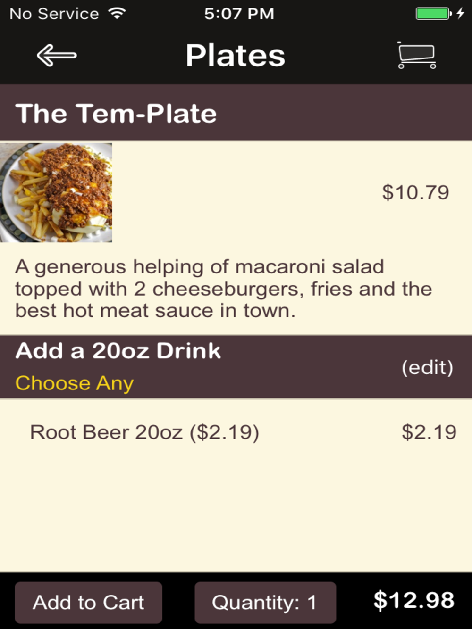
Task: Tap the $2.19 drink price
Action: pos(429,432)
